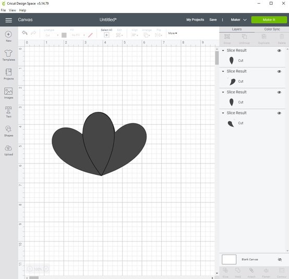Hide the fourth Slice Result layer

[279, 113]
